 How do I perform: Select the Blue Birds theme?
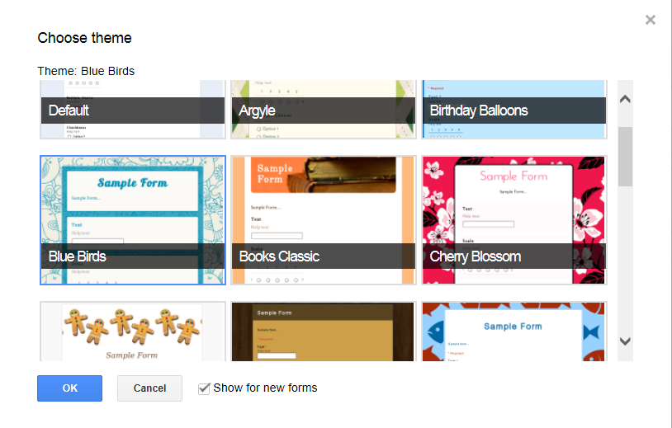tap(132, 206)
